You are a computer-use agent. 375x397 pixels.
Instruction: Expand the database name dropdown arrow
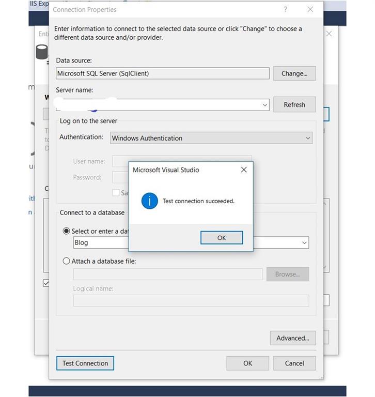pos(304,242)
